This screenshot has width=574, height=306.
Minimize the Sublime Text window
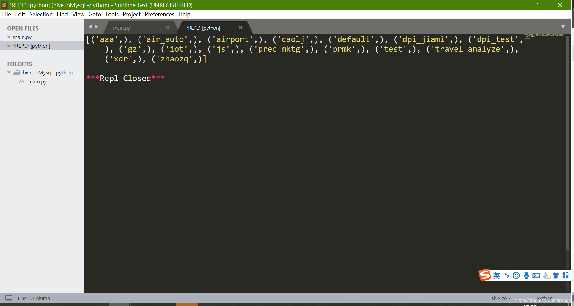[518, 5]
